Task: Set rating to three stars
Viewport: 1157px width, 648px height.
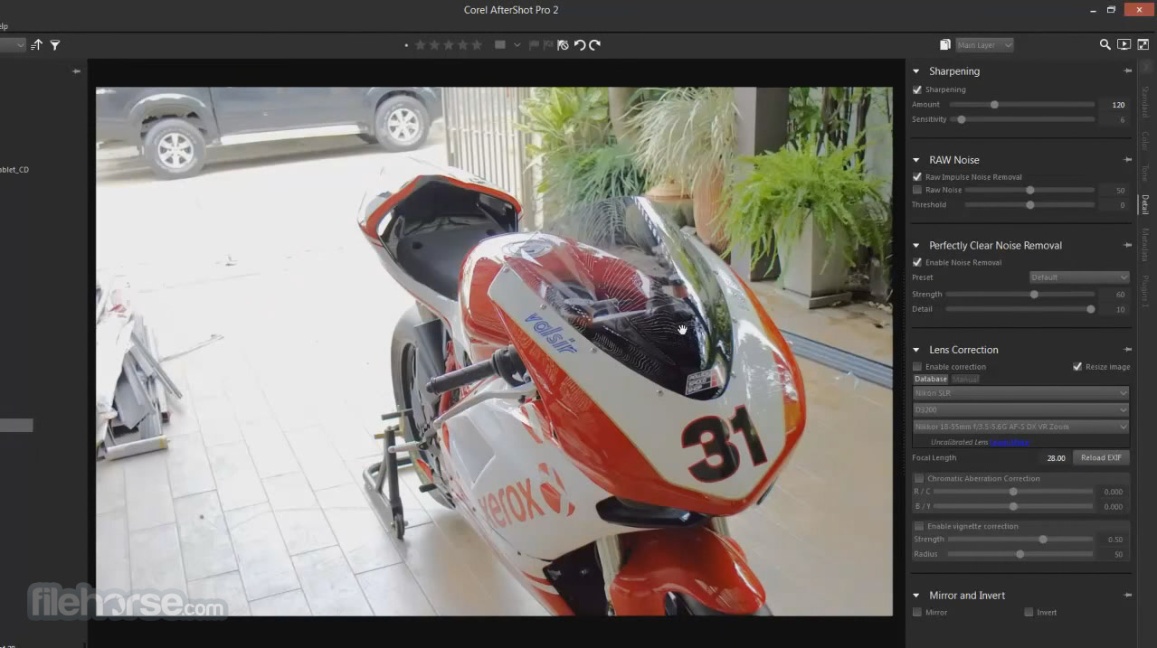Action: (450, 44)
